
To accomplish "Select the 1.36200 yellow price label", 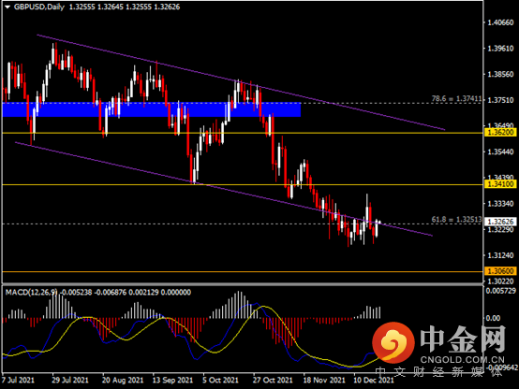I will (x=500, y=133).
